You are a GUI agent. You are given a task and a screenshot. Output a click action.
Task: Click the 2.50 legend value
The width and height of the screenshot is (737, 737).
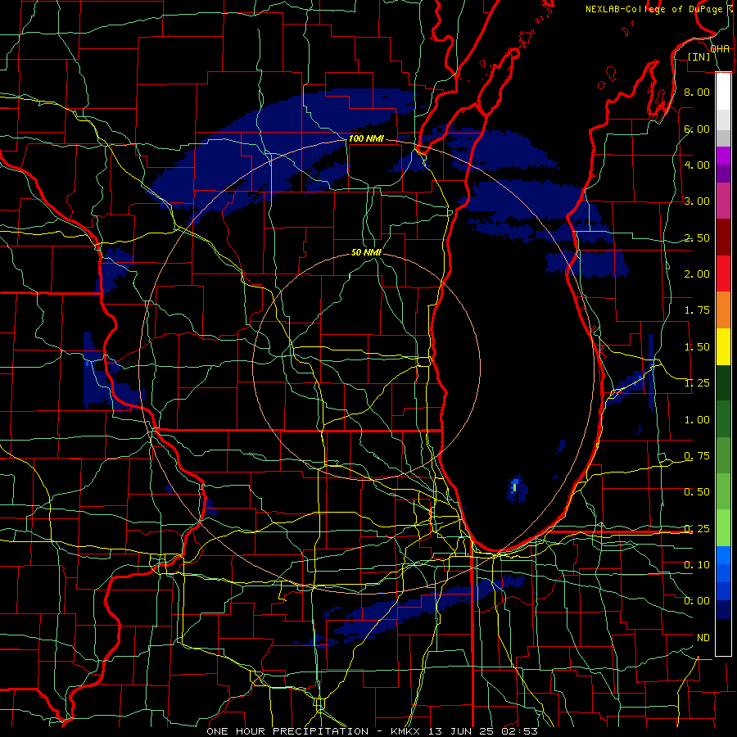(x=697, y=237)
